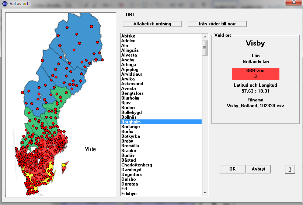Select the yellow Visby marker on Gotland
Screen dimensions: 303x205
pos(63,165)
